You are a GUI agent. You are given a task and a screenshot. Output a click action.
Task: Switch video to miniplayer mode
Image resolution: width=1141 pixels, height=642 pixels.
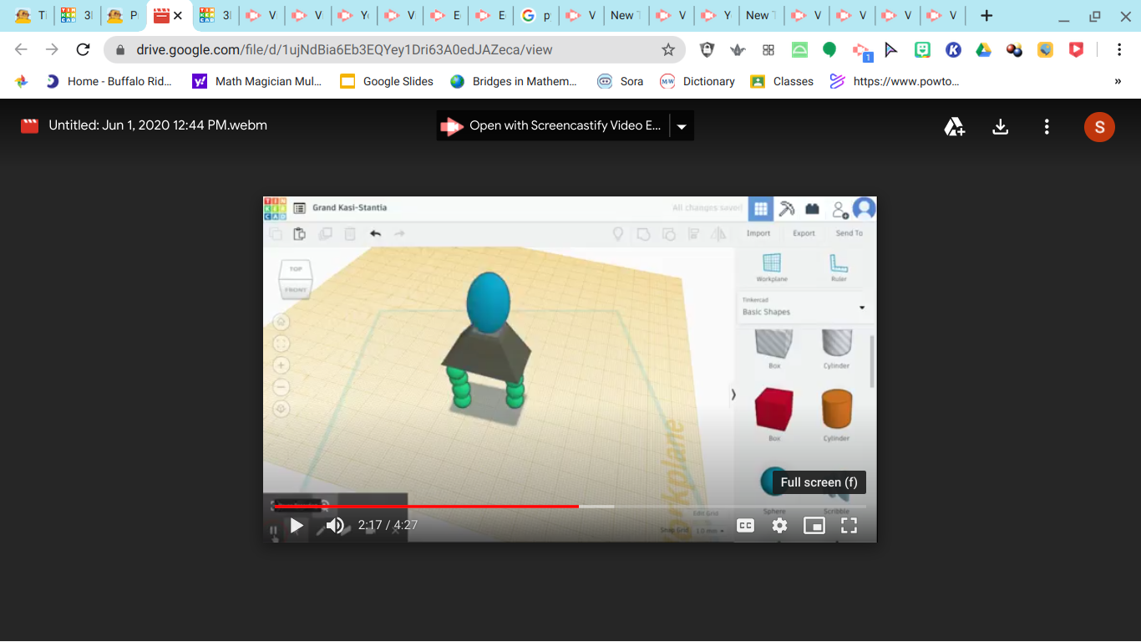pos(814,525)
